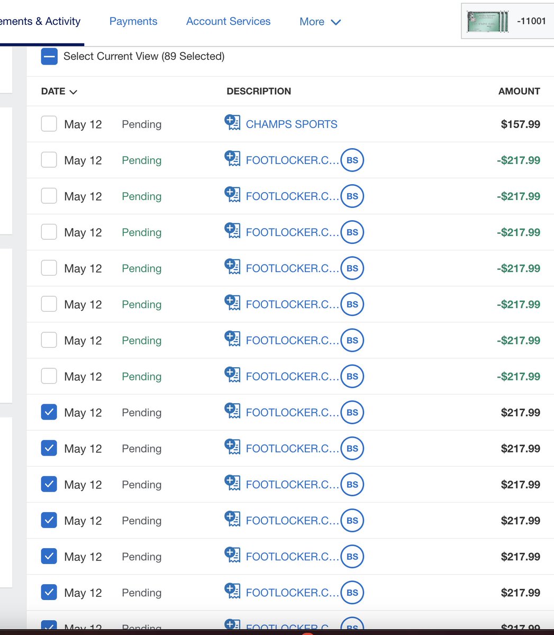Click the BS badge on the second -$217.99 Footlocker row

click(x=352, y=196)
